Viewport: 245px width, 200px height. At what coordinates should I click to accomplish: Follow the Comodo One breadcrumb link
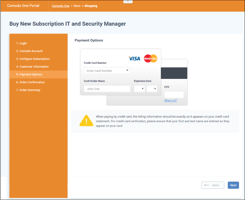[61, 6]
